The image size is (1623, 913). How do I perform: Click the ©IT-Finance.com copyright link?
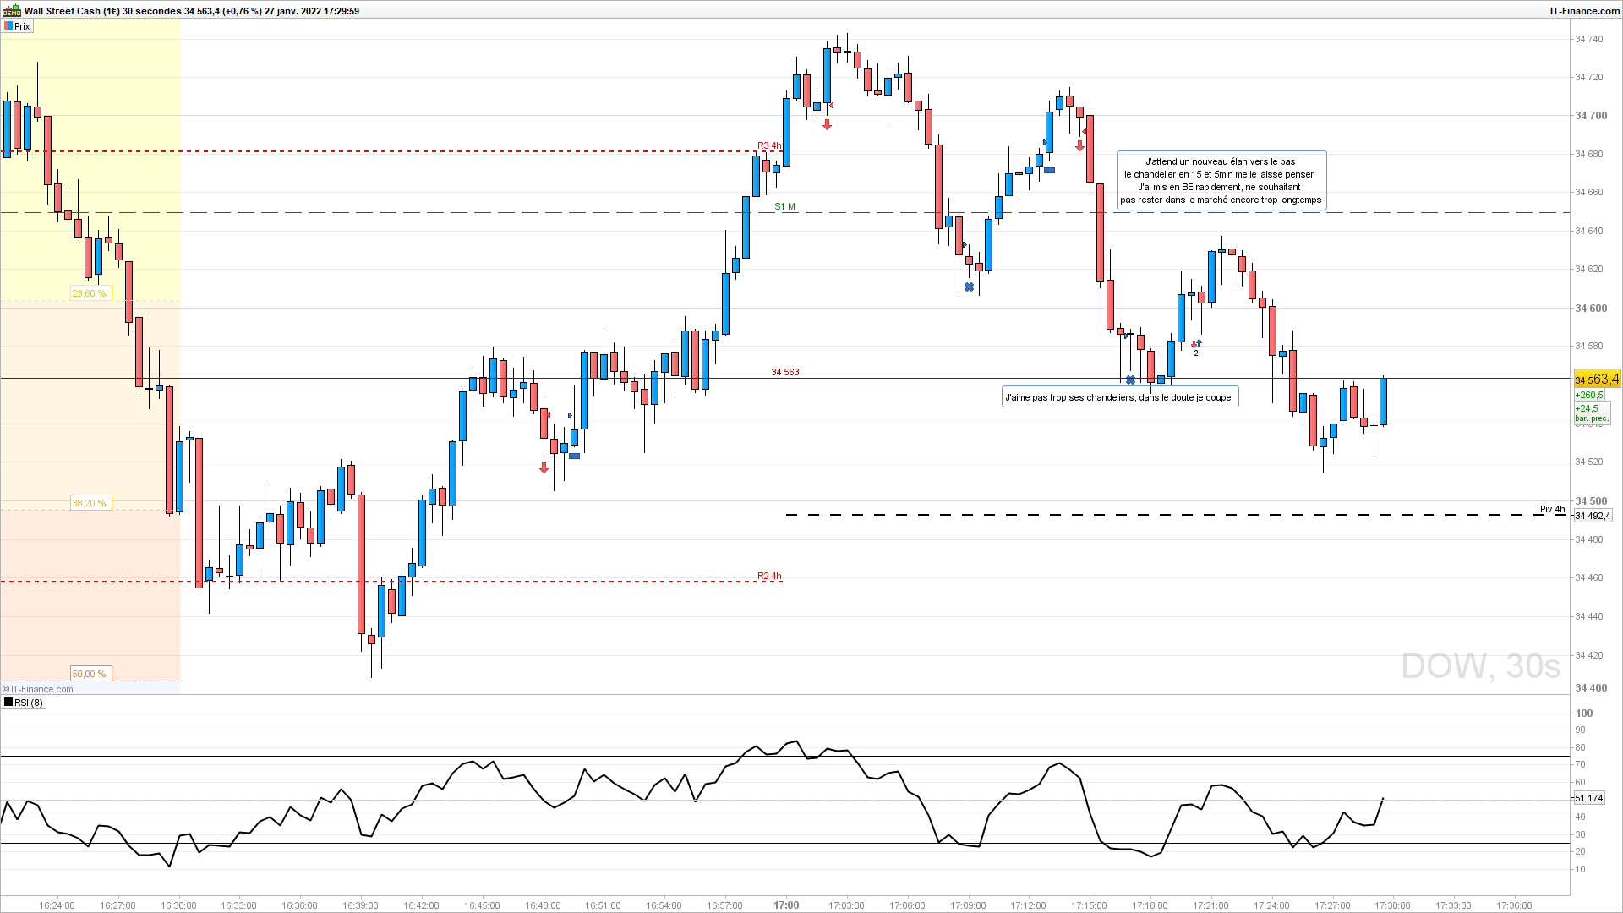pos(38,689)
